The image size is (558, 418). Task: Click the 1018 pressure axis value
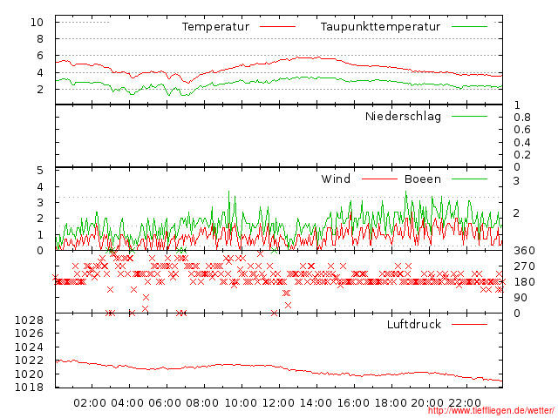pos(29,387)
